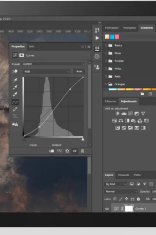Open the Actions panel play icon
This screenshot has height=235, width=156.
pyautogui.click(x=97, y=38)
